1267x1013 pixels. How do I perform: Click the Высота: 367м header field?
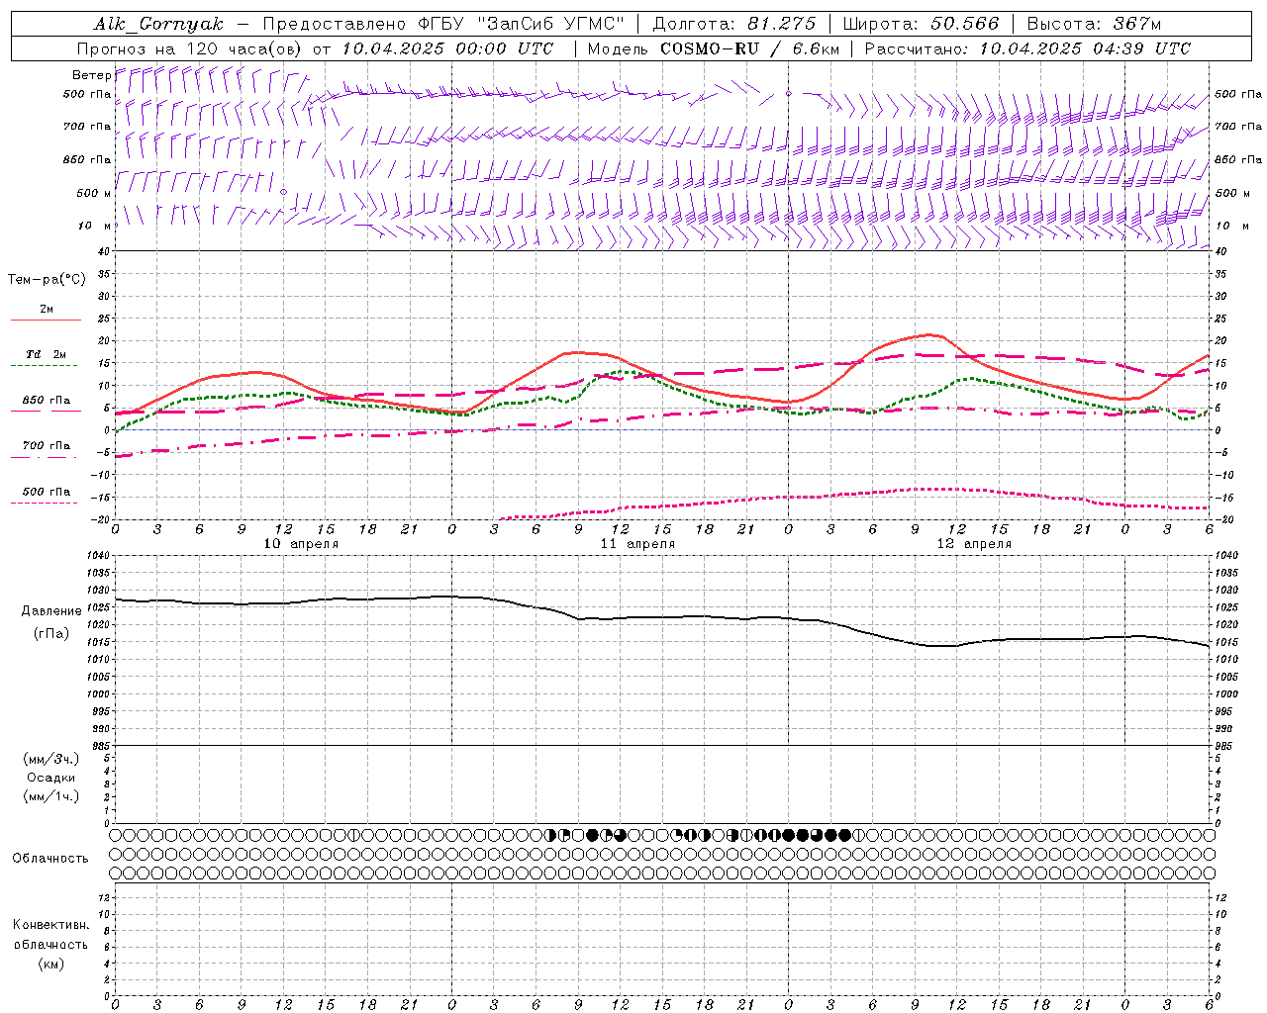[x=1094, y=24]
